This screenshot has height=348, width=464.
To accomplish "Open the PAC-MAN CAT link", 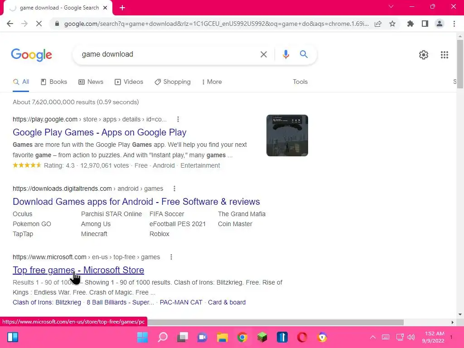I will (181, 302).
